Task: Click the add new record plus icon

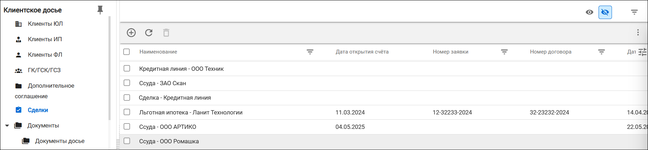Action: [x=131, y=33]
